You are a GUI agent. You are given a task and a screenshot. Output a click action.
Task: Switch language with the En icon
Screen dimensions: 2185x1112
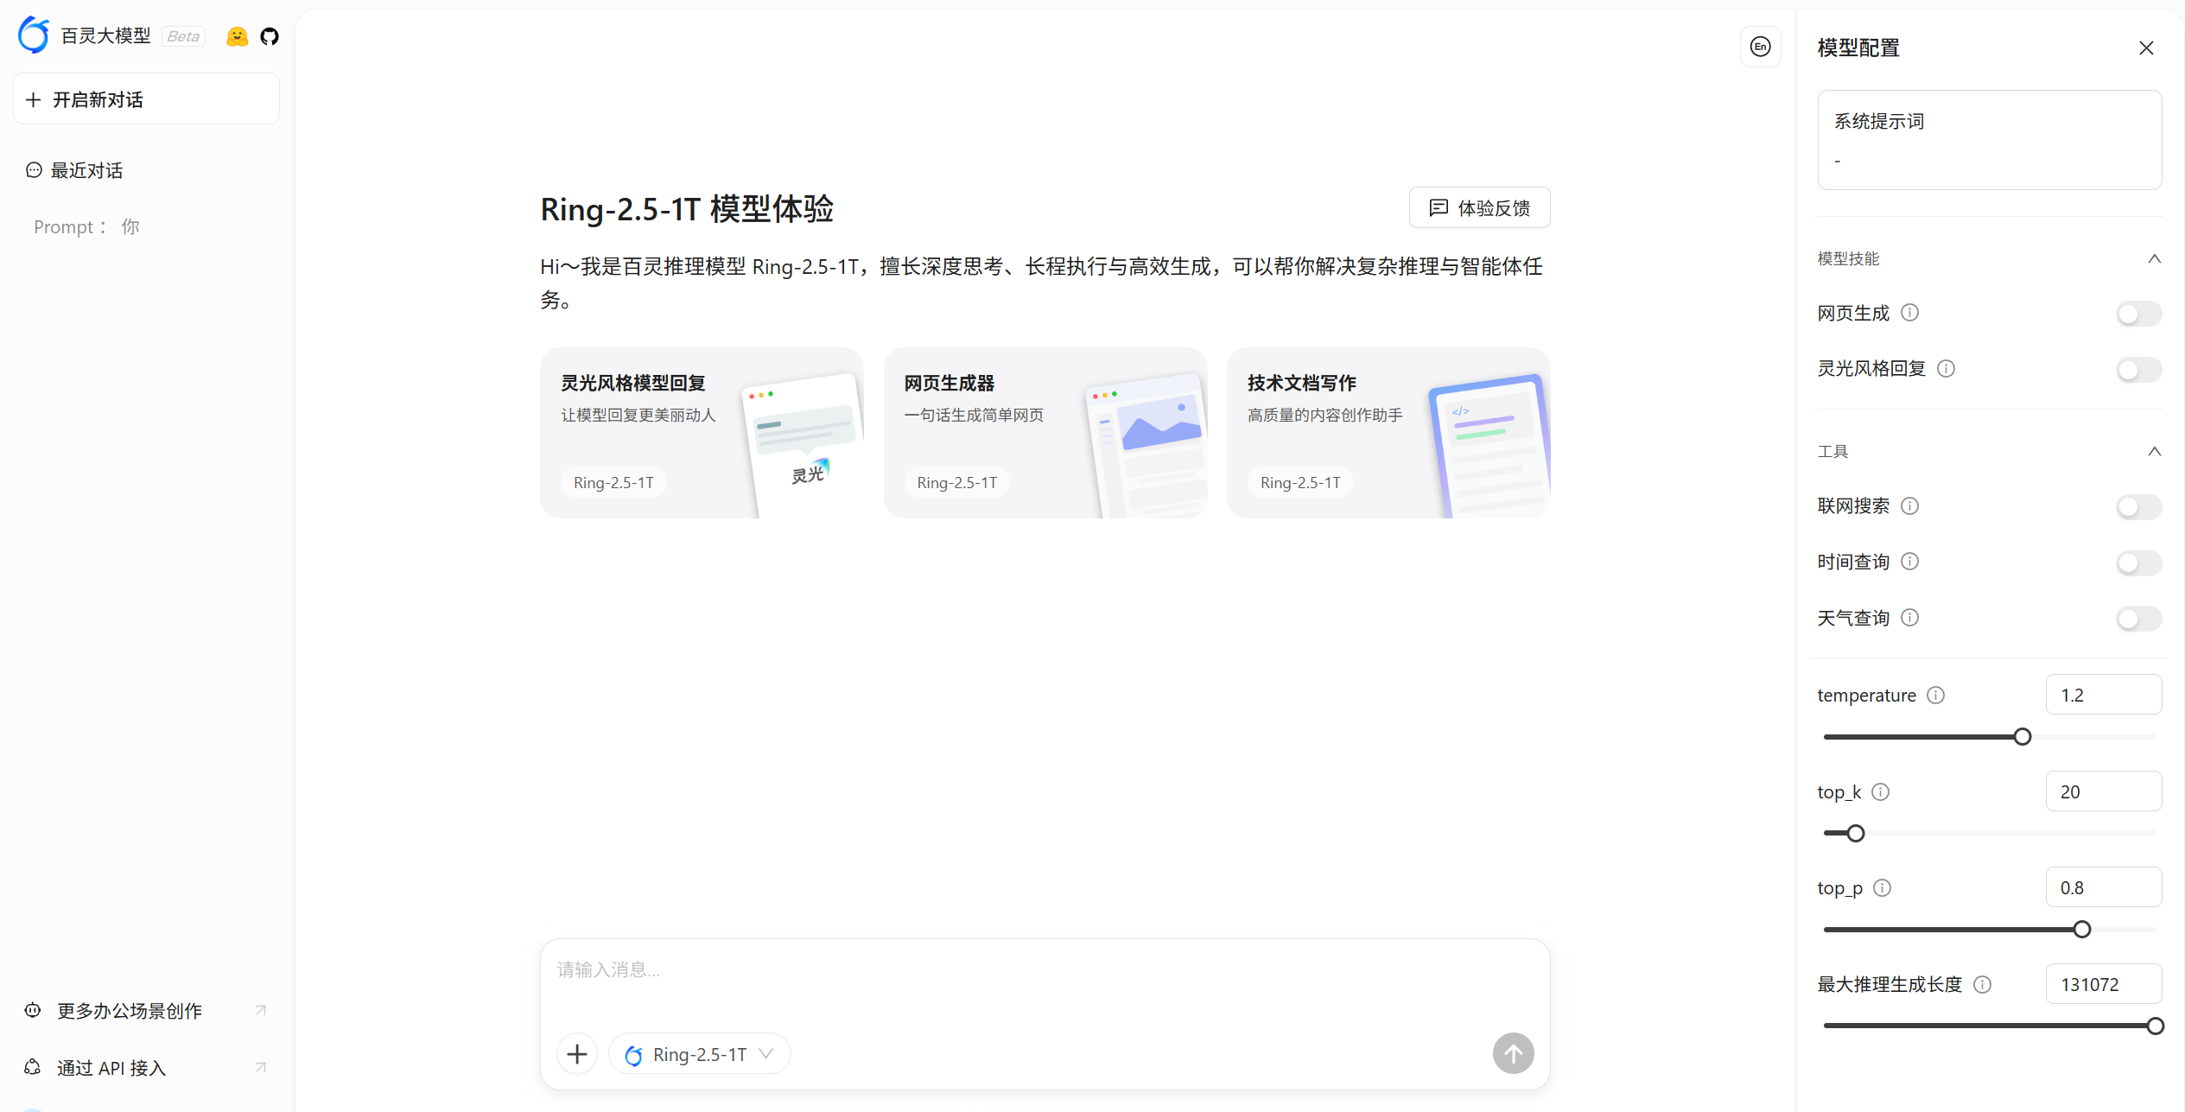[1760, 47]
